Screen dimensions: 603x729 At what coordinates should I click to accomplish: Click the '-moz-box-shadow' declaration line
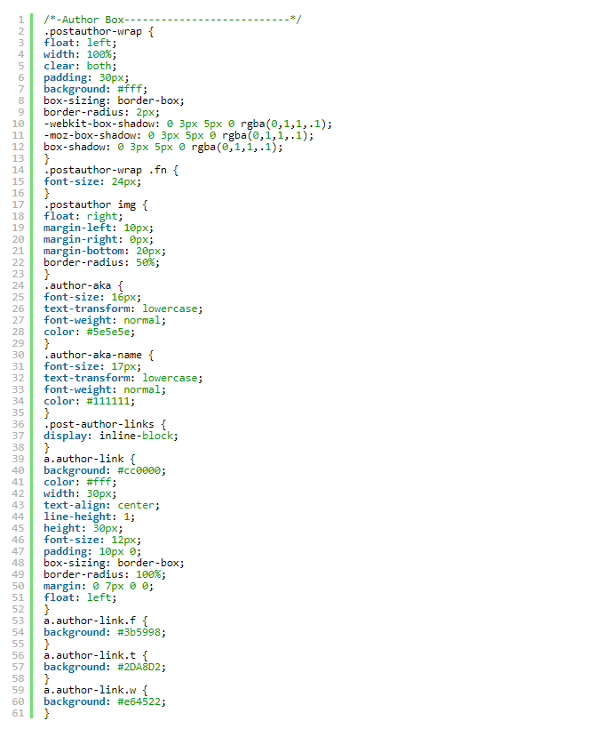click(179, 135)
